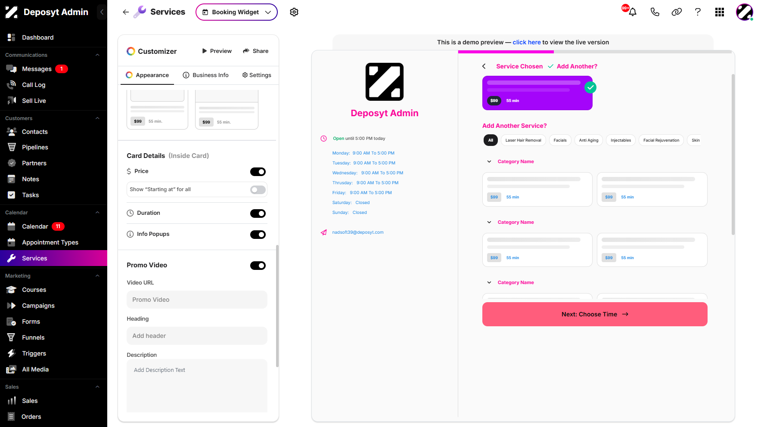The image size is (767, 427).
Task: Switch to the Business Info tab
Action: [205, 75]
